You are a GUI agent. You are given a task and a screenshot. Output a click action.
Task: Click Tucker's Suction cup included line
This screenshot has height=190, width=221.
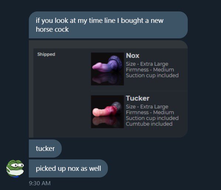pyautogui.click(x=152, y=118)
